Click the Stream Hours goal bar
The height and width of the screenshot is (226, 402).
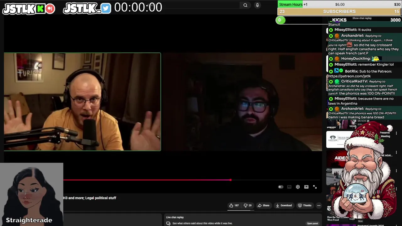pos(340,4)
